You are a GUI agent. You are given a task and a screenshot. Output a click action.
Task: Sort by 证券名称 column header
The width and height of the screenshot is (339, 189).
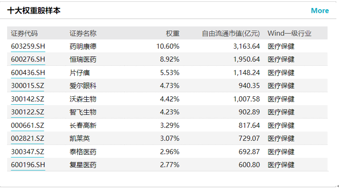pyautogui.click(x=83, y=34)
